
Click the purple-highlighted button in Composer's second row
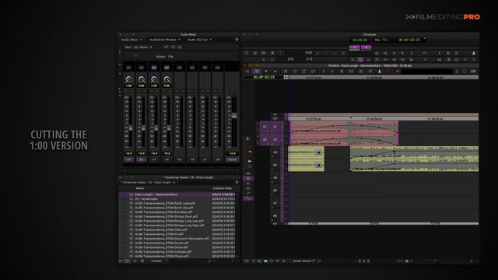pos(360,59)
